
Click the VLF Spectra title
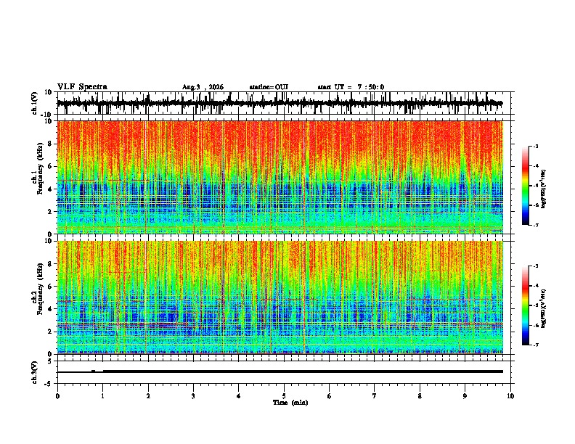pyautogui.click(x=82, y=87)
